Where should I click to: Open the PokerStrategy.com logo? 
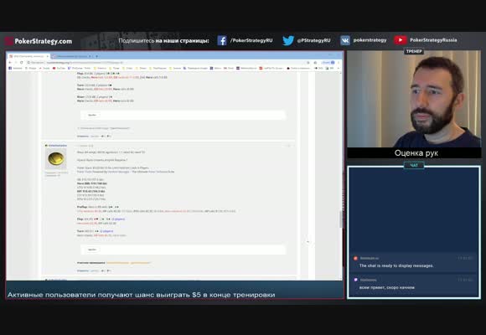pyautogui.click(x=39, y=41)
